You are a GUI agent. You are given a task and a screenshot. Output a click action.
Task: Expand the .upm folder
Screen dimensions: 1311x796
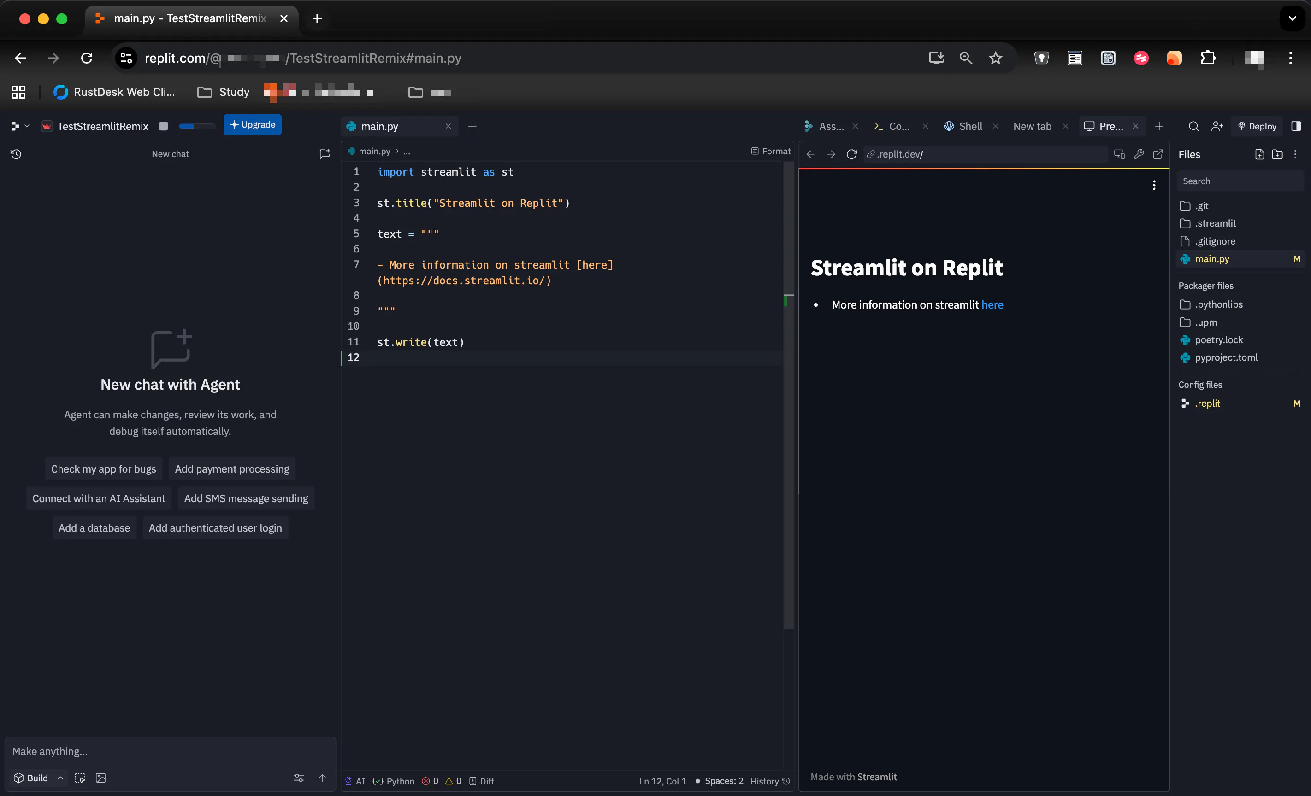point(1240,322)
